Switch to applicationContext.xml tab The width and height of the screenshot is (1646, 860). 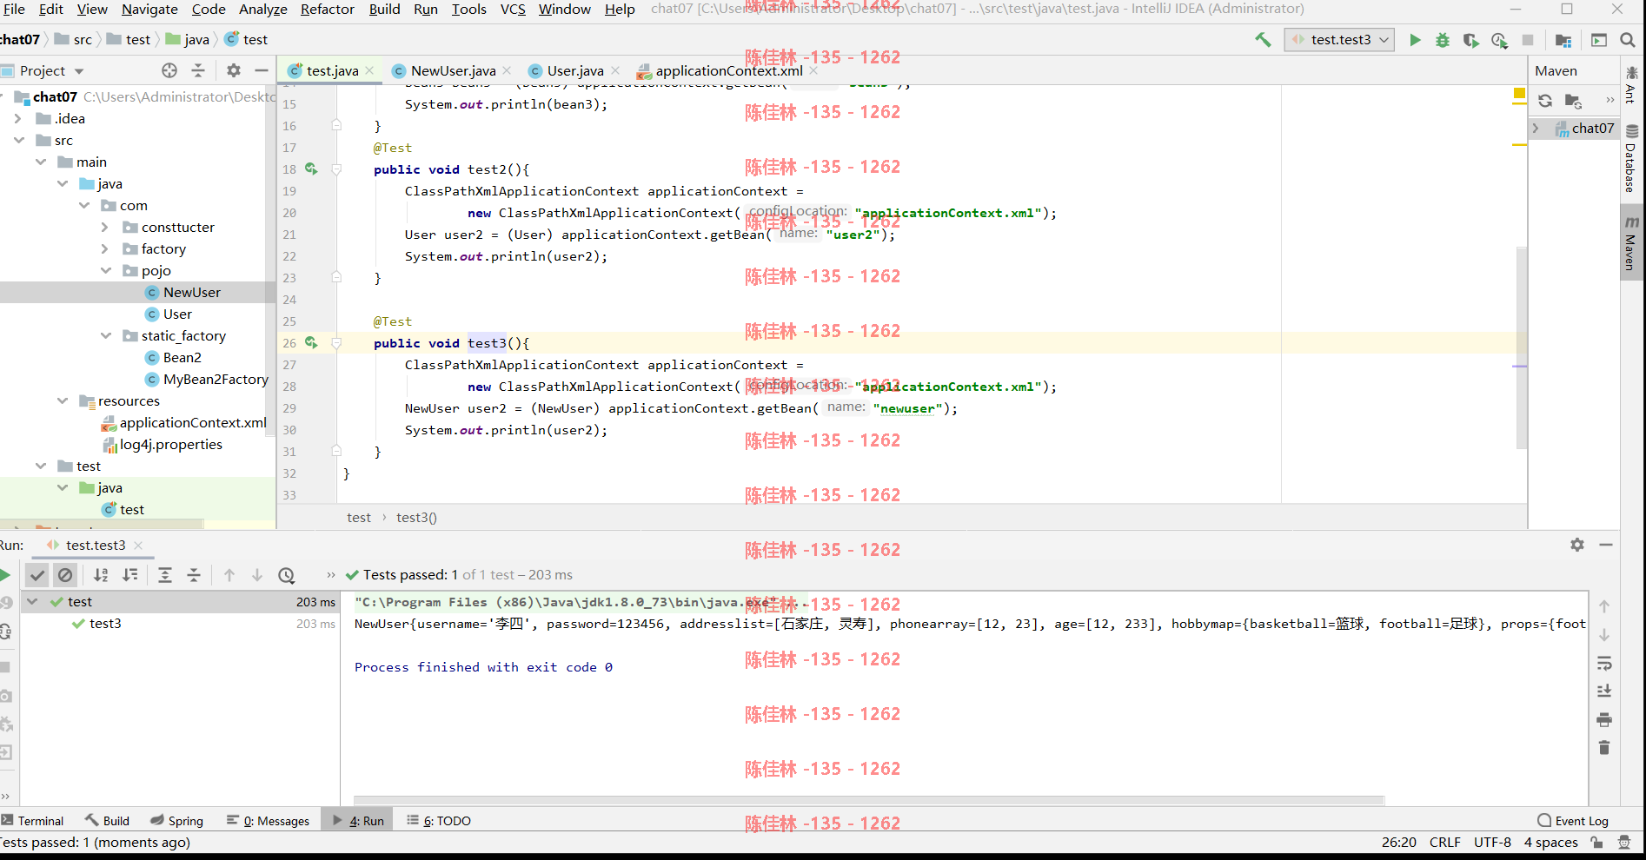tap(729, 71)
